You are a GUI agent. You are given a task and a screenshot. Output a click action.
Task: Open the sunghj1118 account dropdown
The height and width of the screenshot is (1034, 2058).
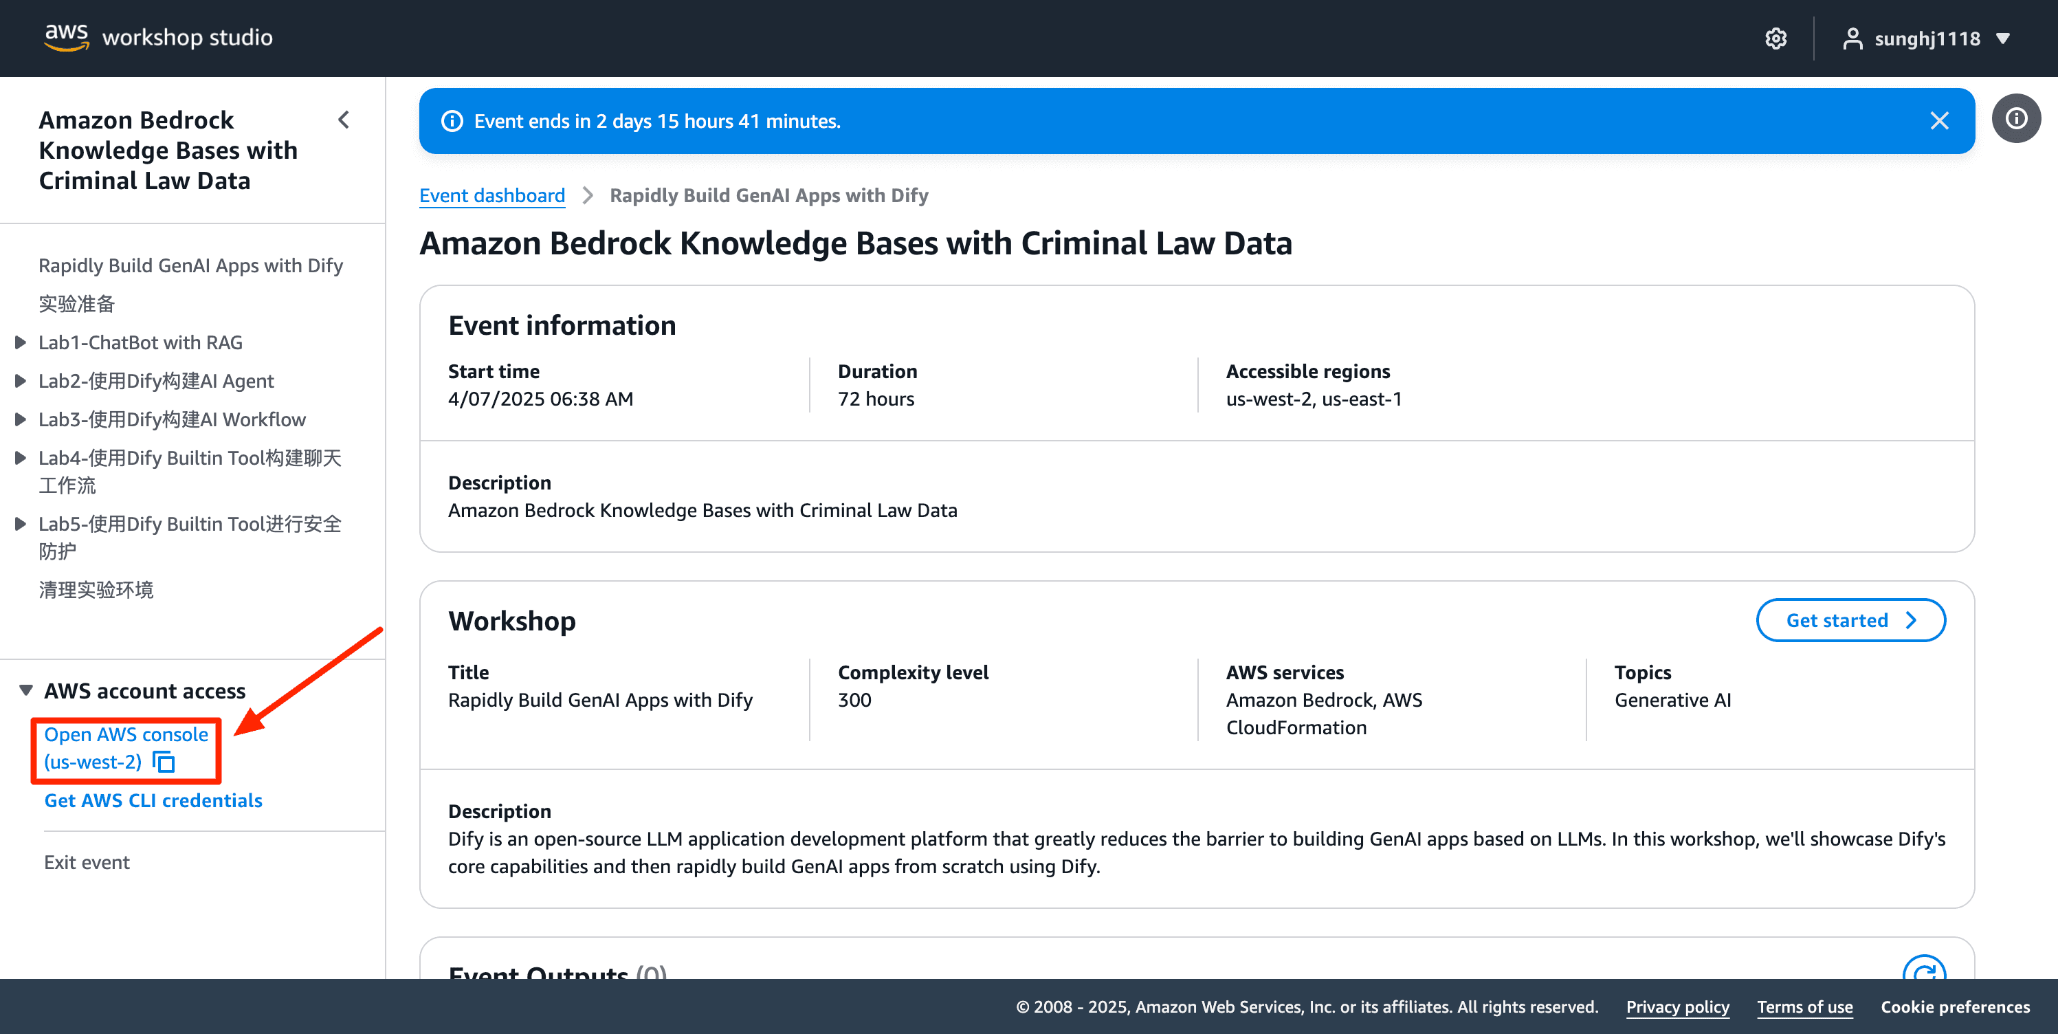point(2003,38)
